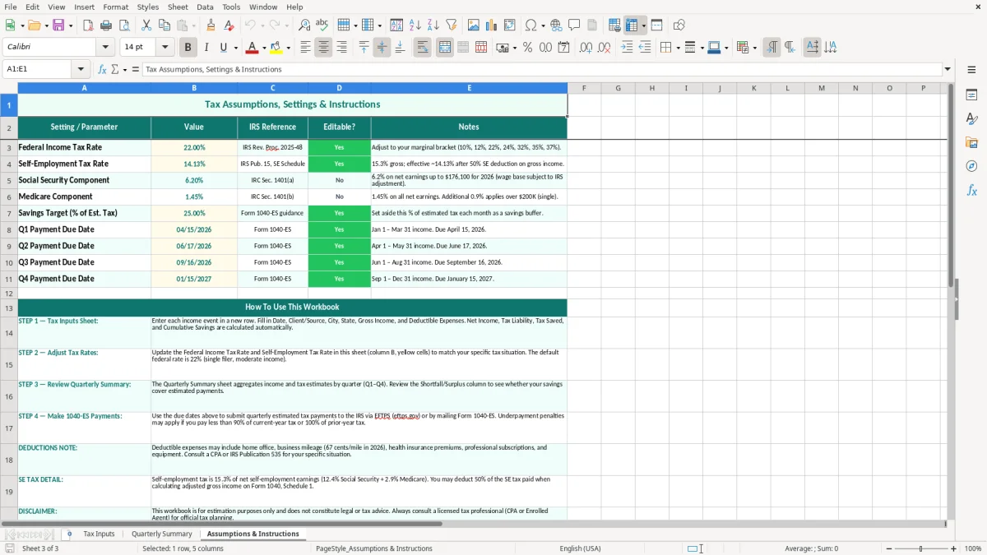Viewport: 987px width, 555px height.
Task: Toggle Center Horizontally alignment
Action: 324,48
